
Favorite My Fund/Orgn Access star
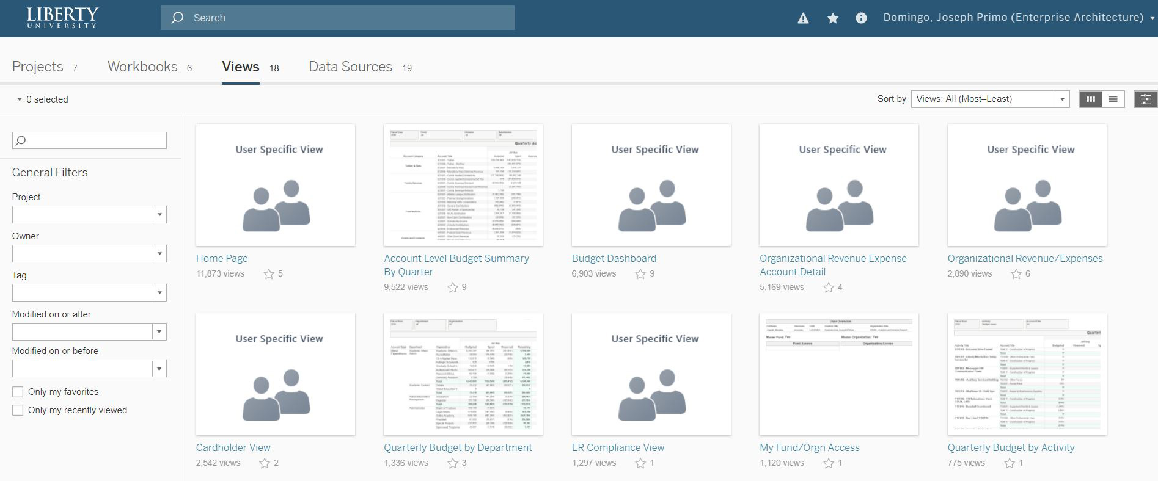click(x=829, y=463)
